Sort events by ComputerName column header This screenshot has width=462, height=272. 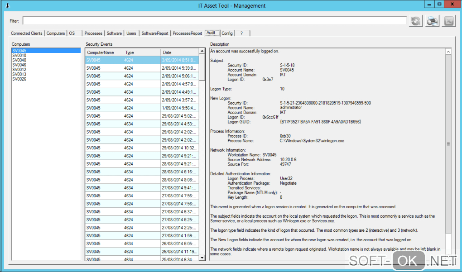tap(104, 52)
